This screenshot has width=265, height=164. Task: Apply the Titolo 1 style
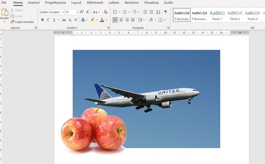coord(217,15)
